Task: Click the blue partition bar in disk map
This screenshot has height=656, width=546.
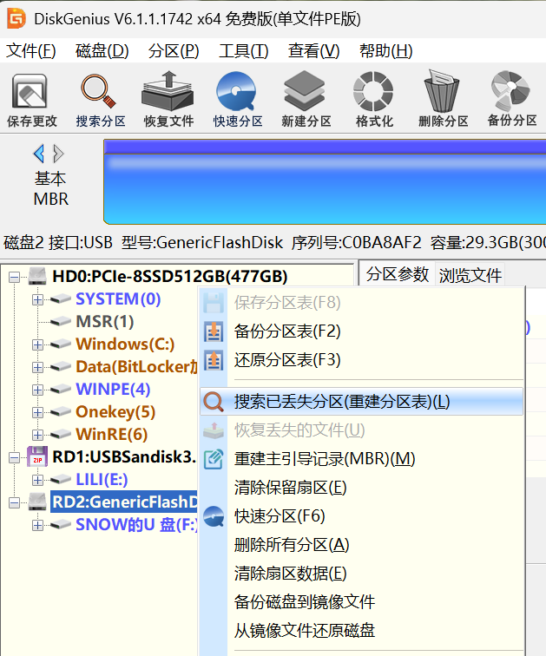Action: point(325,182)
